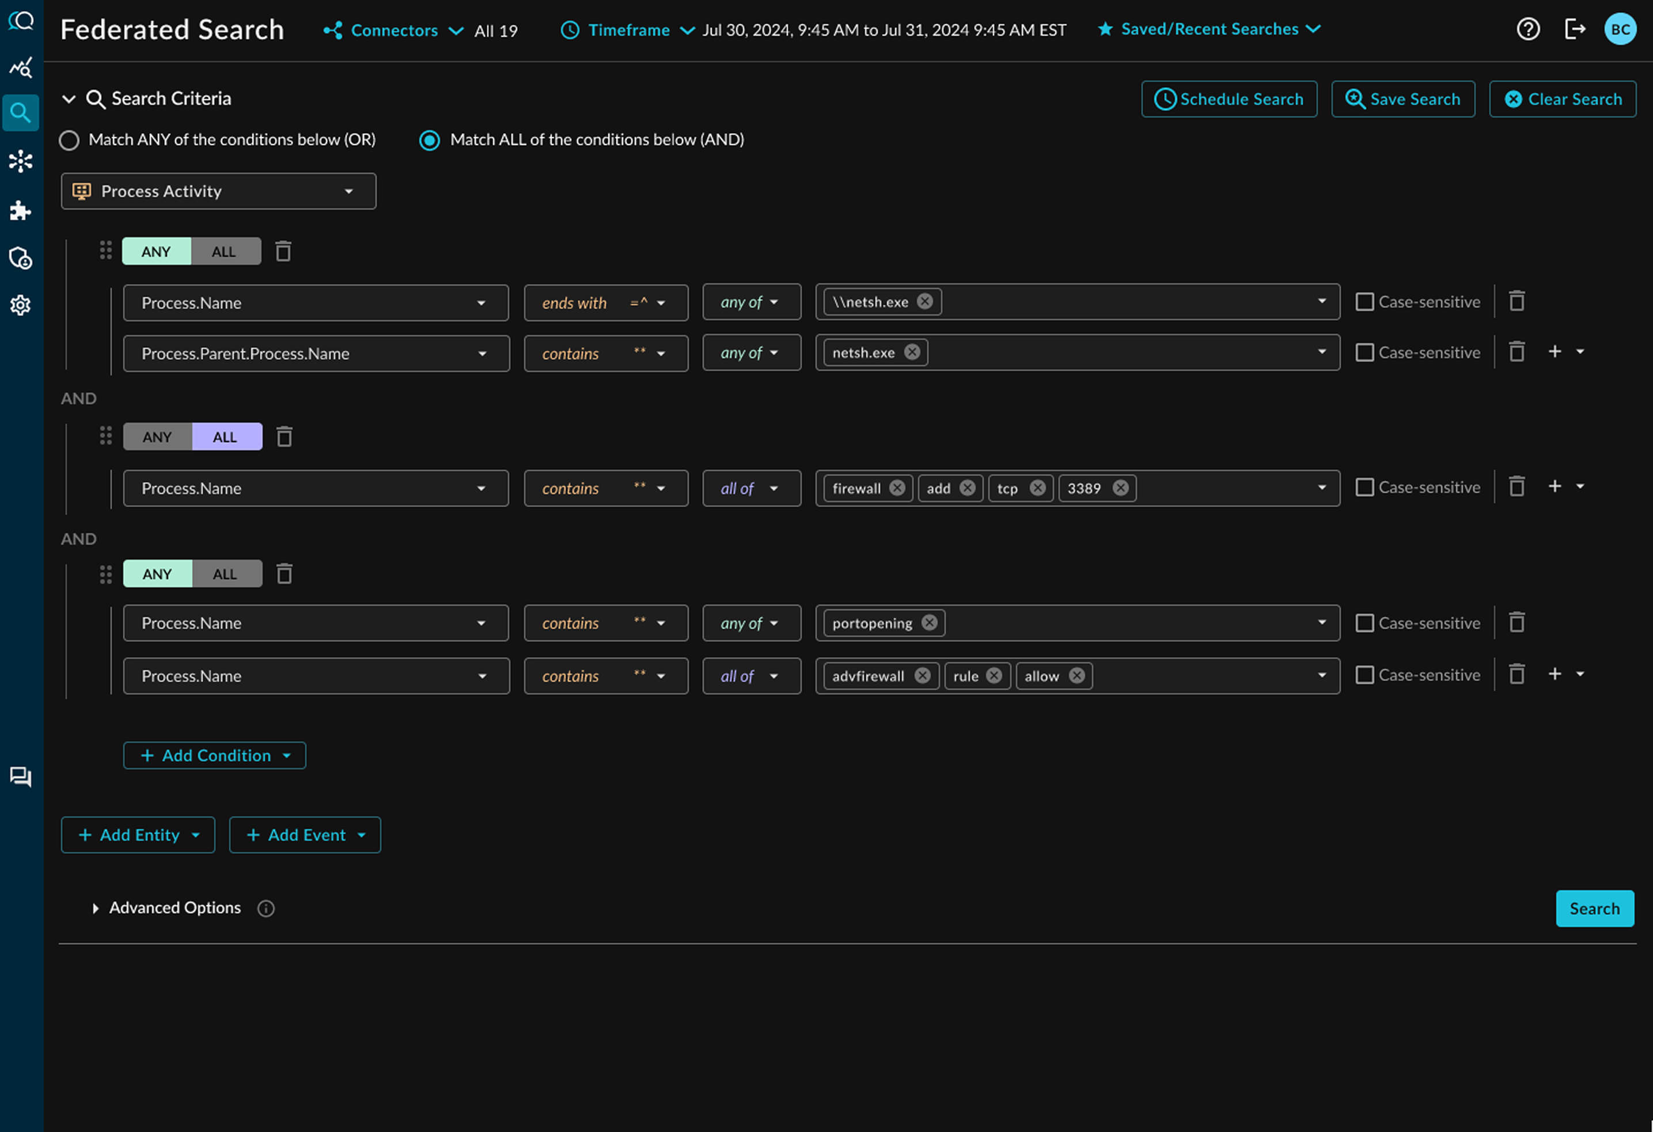Viewport: 1653px width, 1132px height.
Task: Open the help question mark icon
Action: [x=1528, y=29]
